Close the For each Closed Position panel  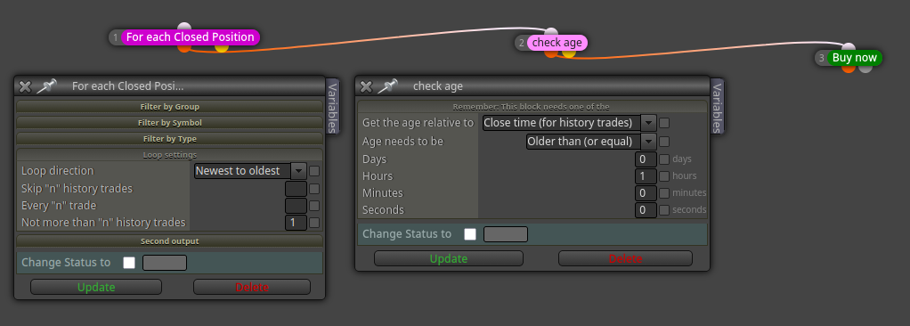25,86
